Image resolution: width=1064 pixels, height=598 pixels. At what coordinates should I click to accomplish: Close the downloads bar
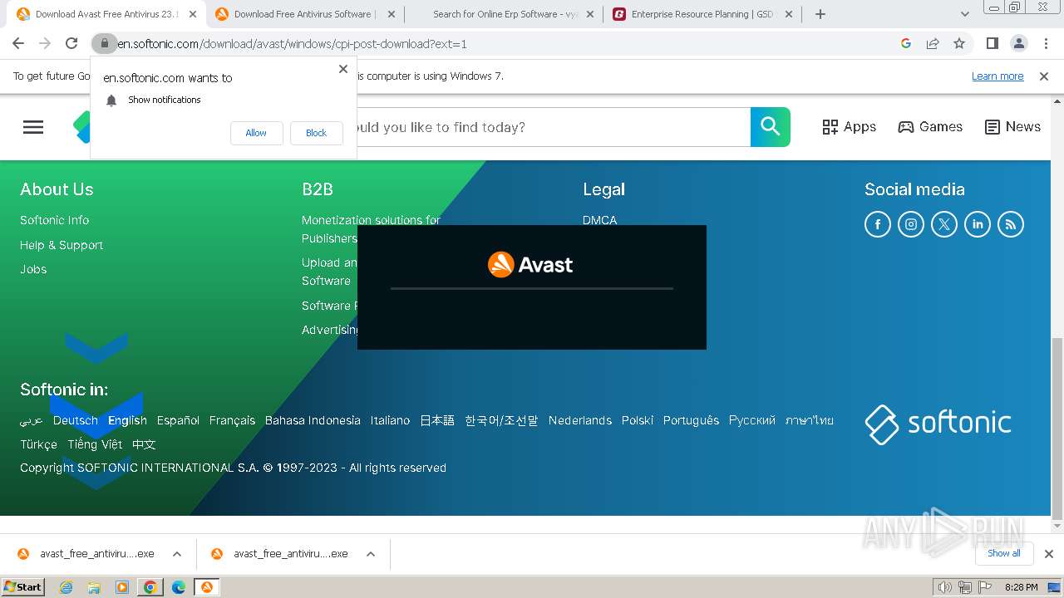1049,554
